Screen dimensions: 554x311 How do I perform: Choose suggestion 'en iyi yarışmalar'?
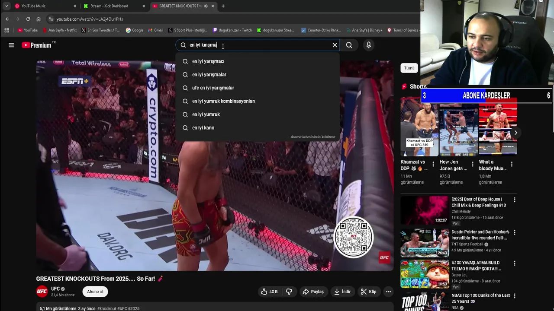(x=258, y=74)
